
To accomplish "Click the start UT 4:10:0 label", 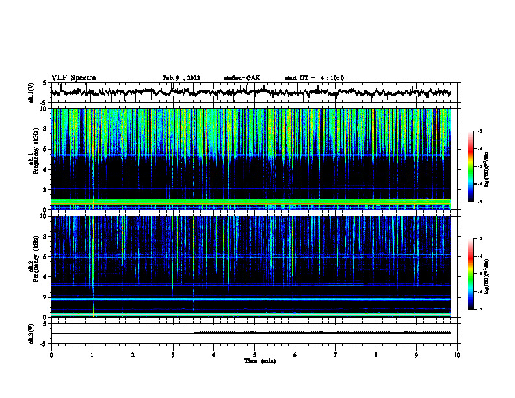I will [314, 78].
